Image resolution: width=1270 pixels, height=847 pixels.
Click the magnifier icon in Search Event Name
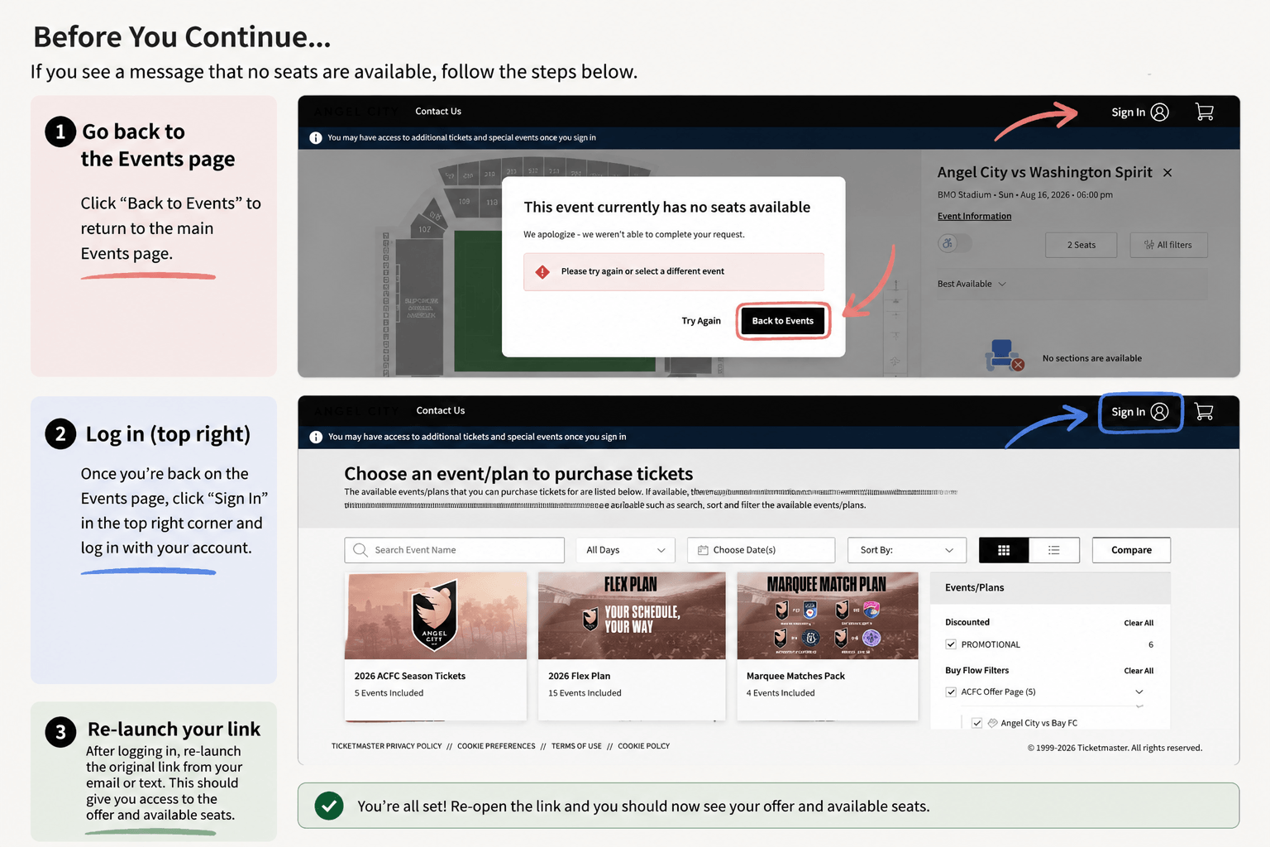360,550
